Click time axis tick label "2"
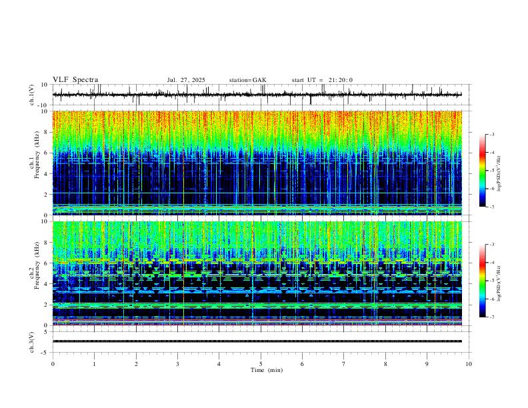The height and width of the screenshot is (408, 528). [136, 364]
